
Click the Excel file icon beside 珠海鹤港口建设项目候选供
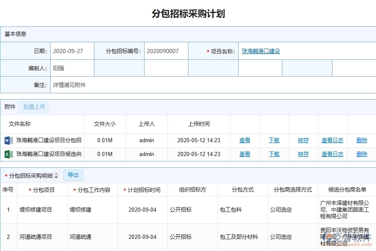point(8,154)
